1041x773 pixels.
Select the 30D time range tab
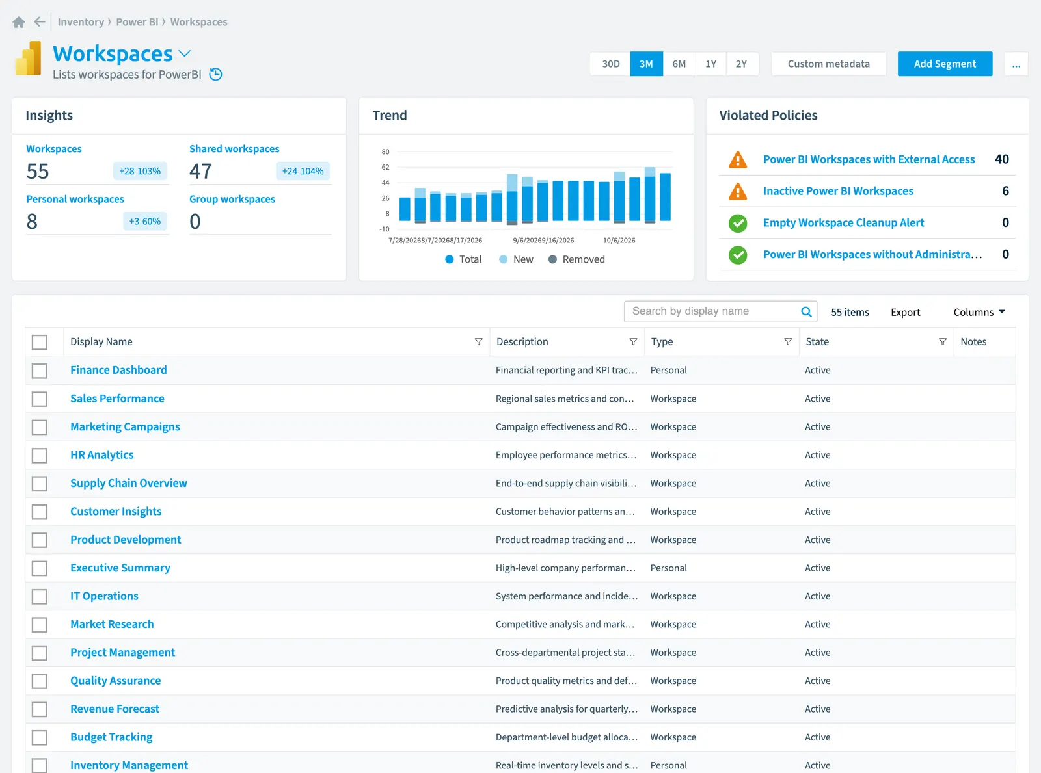pos(610,64)
